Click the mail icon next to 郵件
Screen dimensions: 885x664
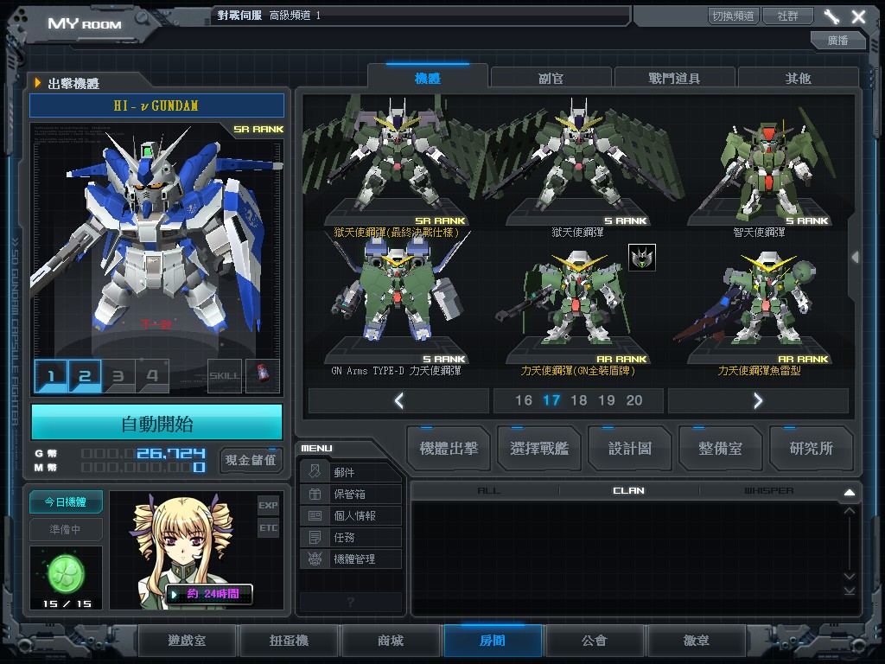315,472
